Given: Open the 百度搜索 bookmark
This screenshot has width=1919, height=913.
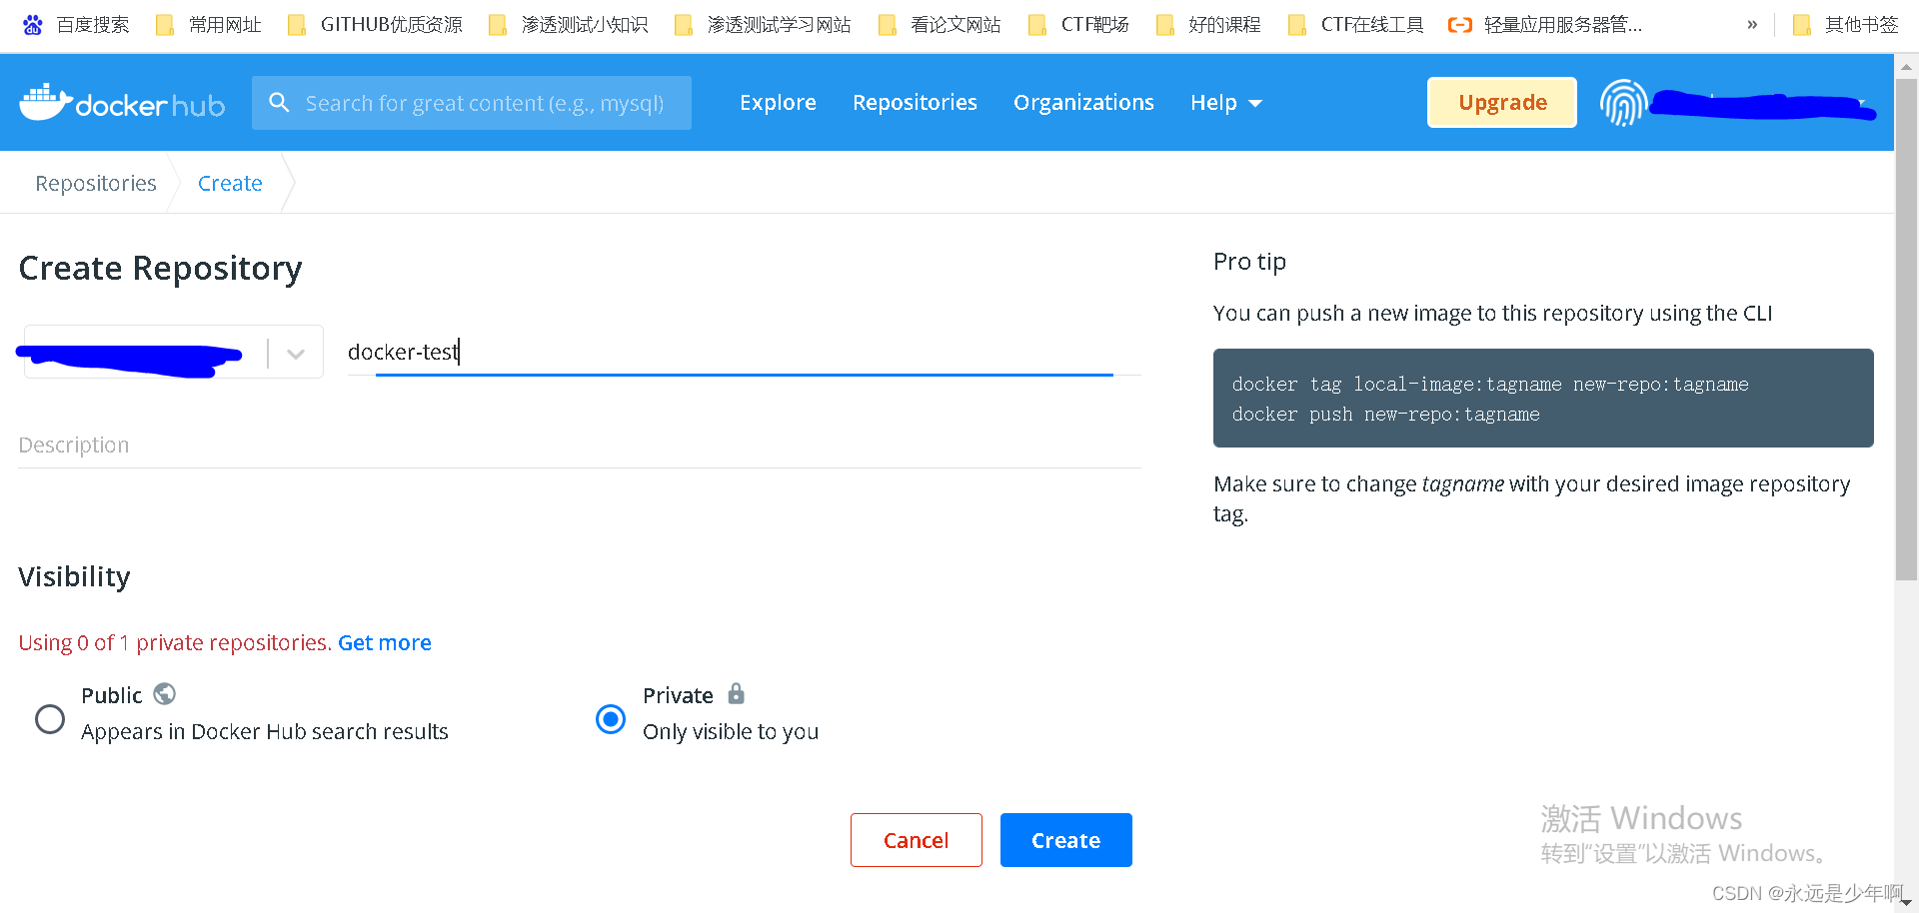Looking at the screenshot, I should (76, 25).
